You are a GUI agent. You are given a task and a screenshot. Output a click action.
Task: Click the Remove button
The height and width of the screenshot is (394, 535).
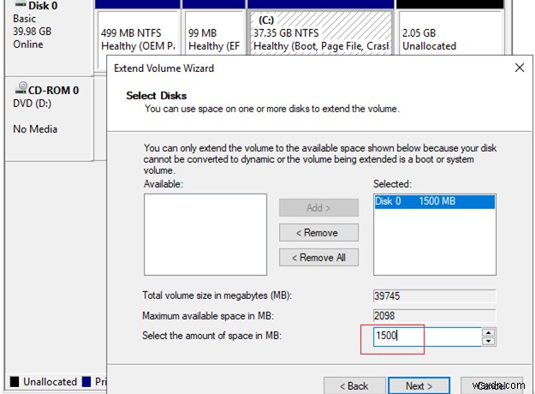click(x=318, y=232)
